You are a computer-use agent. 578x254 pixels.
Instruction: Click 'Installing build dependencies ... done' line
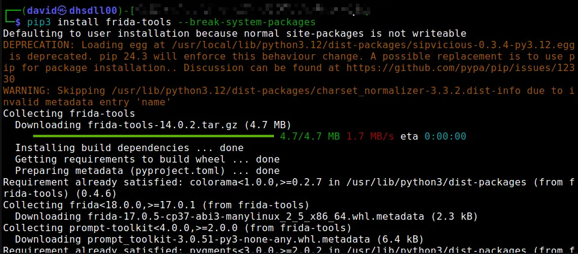[x=129, y=148]
